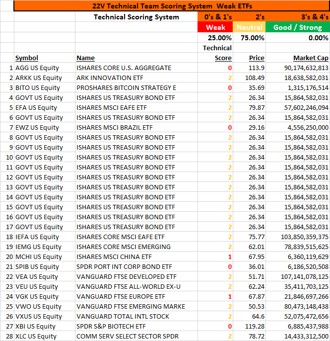Select the 'VXUS US Equity' symbol cell
The height and width of the screenshot is (341, 330).
pos(45,317)
